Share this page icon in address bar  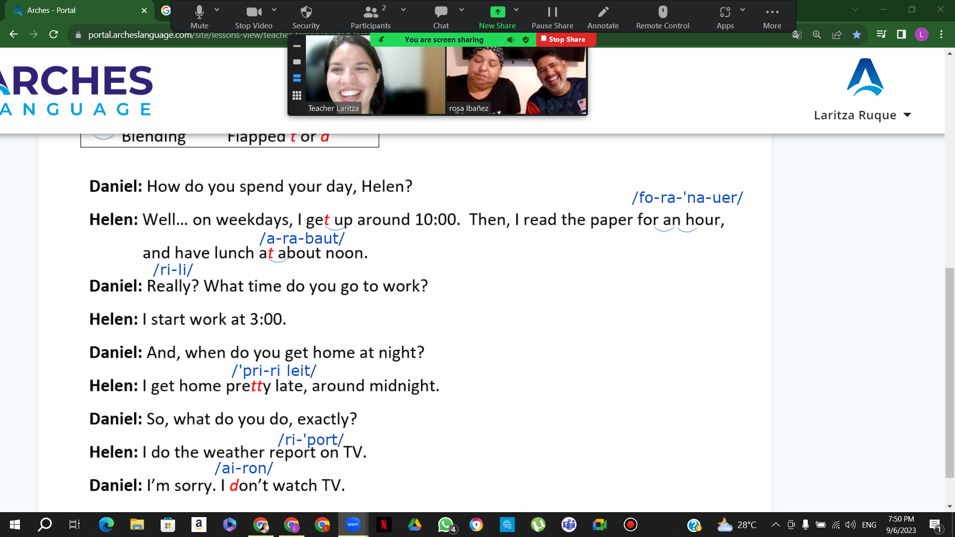tap(837, 34)
